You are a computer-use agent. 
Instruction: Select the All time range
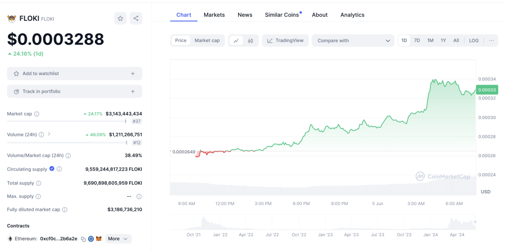(456, 41)
